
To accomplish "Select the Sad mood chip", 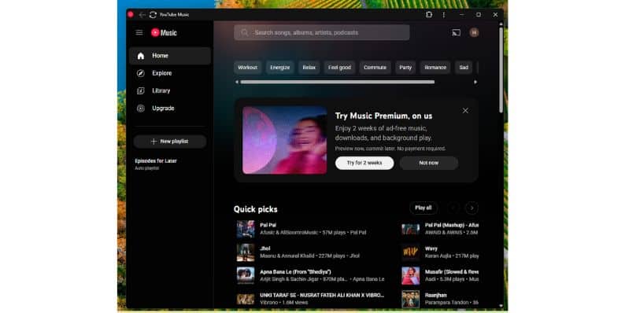I will point(464,68).
